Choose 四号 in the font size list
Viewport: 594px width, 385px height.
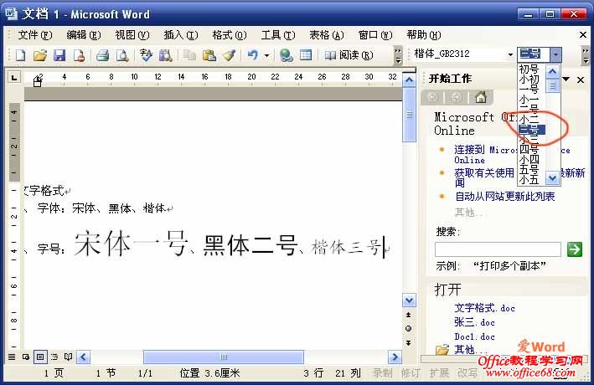(x=531, y=150)
